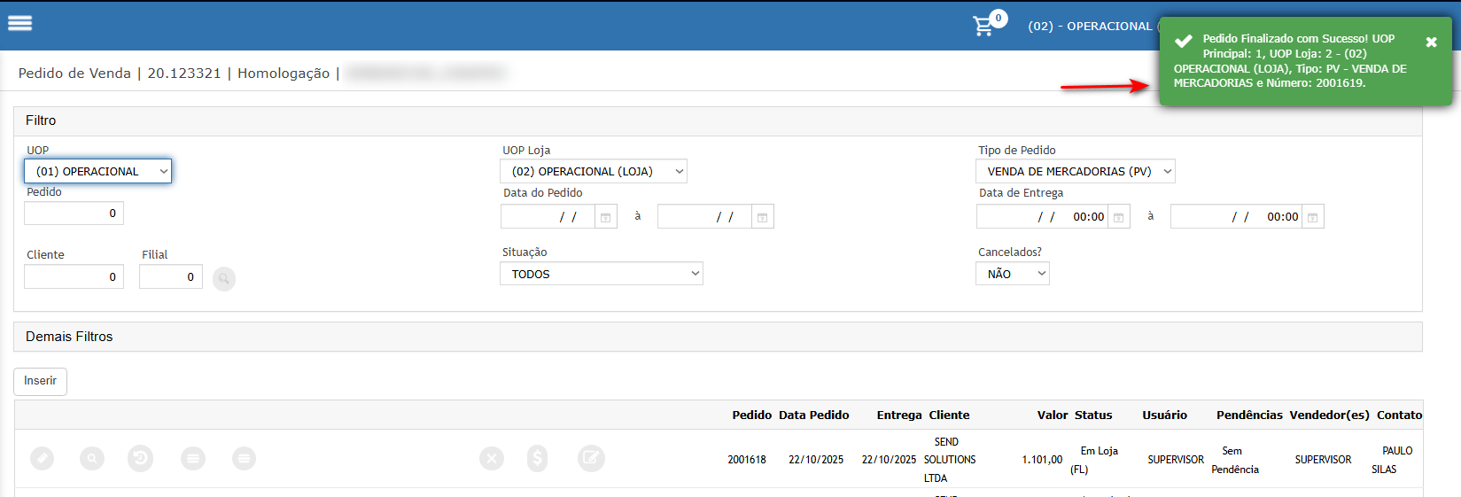The width and height of the screenshot is (1461, 497).
Task: Expand the Situação dropdown showing TODOS
Action: (x=601, y=274)
